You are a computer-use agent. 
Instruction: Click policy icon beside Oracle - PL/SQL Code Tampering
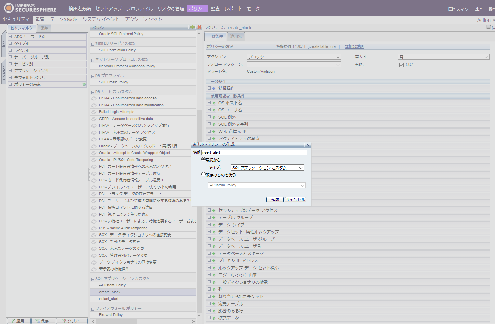[x=94, y=160]
